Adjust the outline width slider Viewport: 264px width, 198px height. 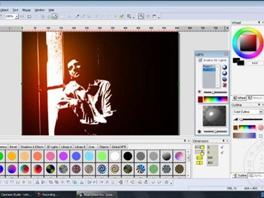[250, 119]
